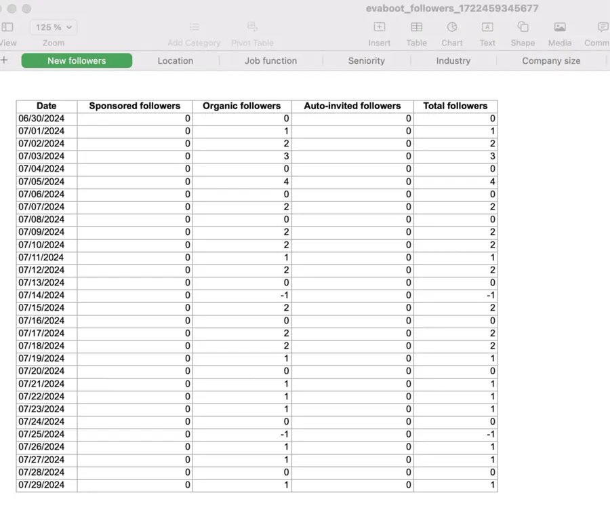Click the add new sheet plus button

point(5,60)
